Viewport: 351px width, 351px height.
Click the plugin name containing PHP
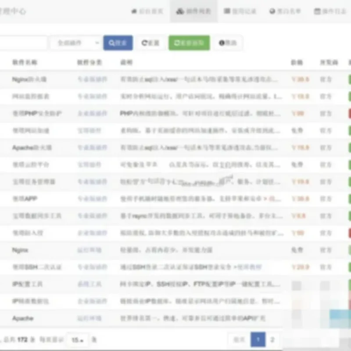[37, 114]
